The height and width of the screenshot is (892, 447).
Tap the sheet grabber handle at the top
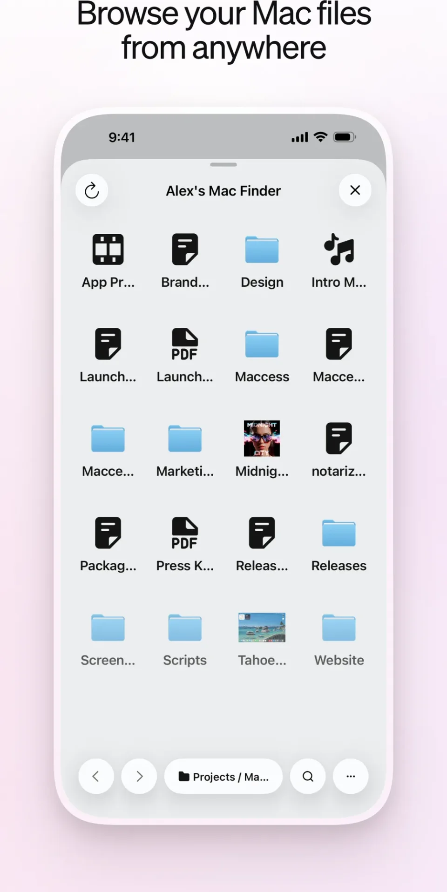point(223,164)
